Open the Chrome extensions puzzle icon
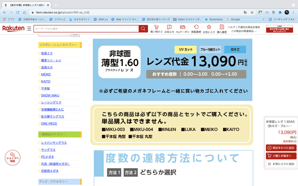The width and height of the screenshot is (298, 186). coord(280,12)
